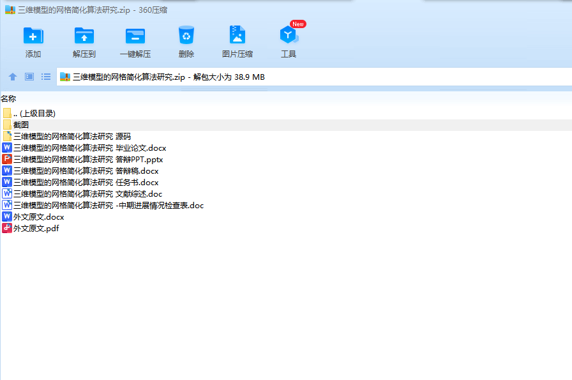Image resolution: width=572 pixels, height=380 pixels.
Task: Click the 删除 (Delete) trash icon
Action: coord(186,35)
